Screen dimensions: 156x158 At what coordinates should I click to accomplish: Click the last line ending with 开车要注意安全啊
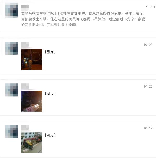click(49, 25)
